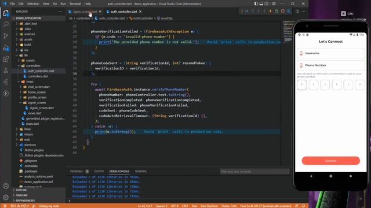The image size is (371, 208).
Task: Select the auth_controller.dart editor tab
Action: point(123,12)
